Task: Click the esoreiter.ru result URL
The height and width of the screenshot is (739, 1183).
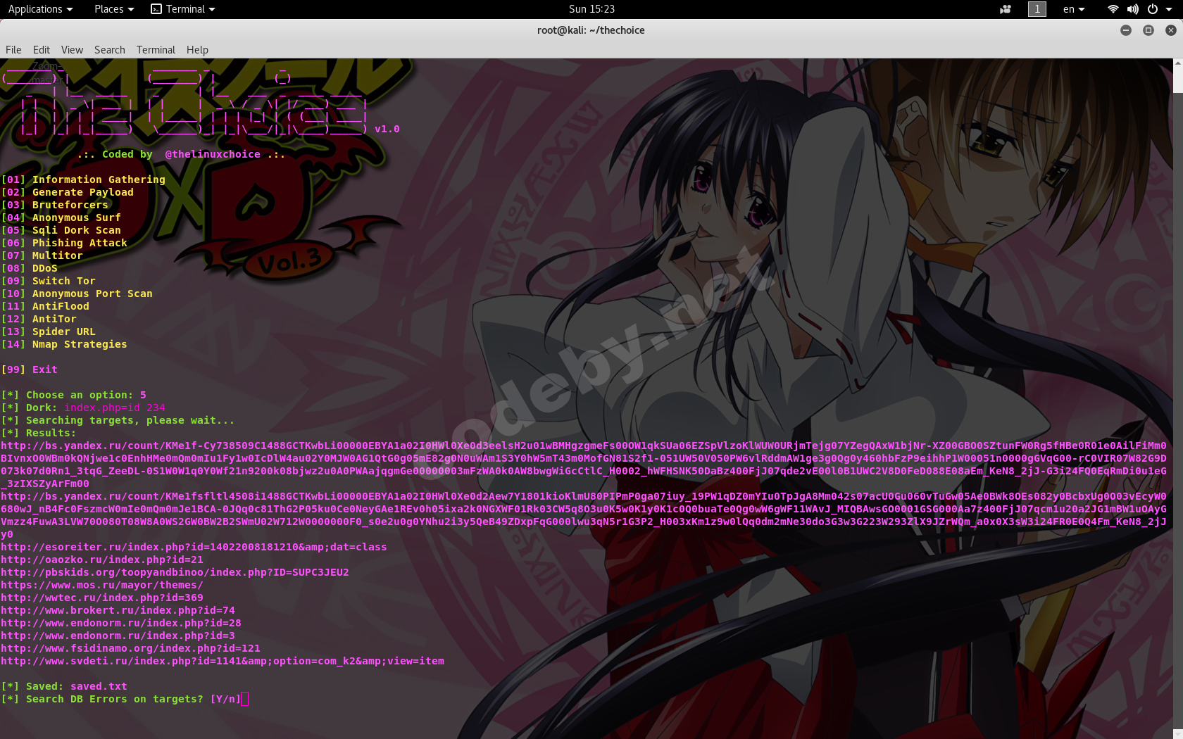Action: point(194,547)
